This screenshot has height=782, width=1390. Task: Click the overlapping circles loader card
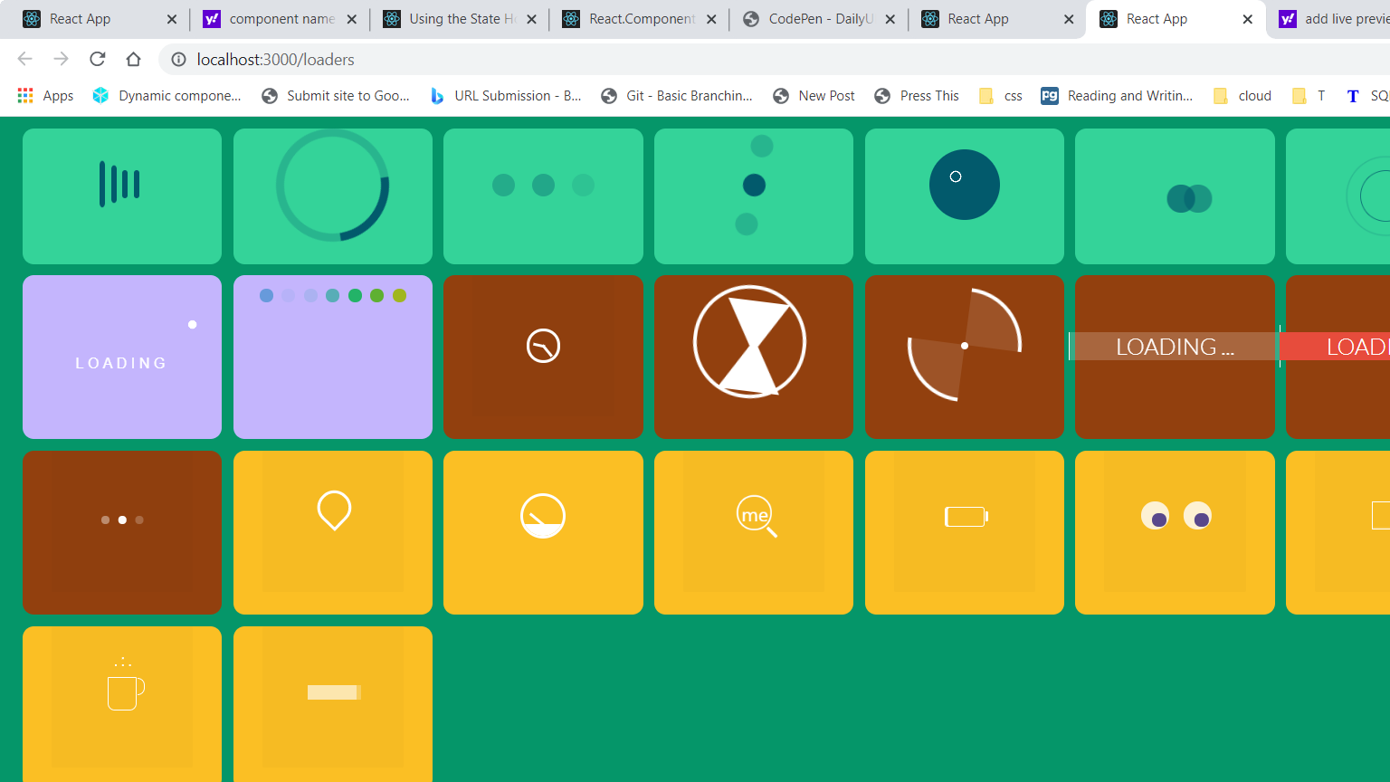point(1175,196)
